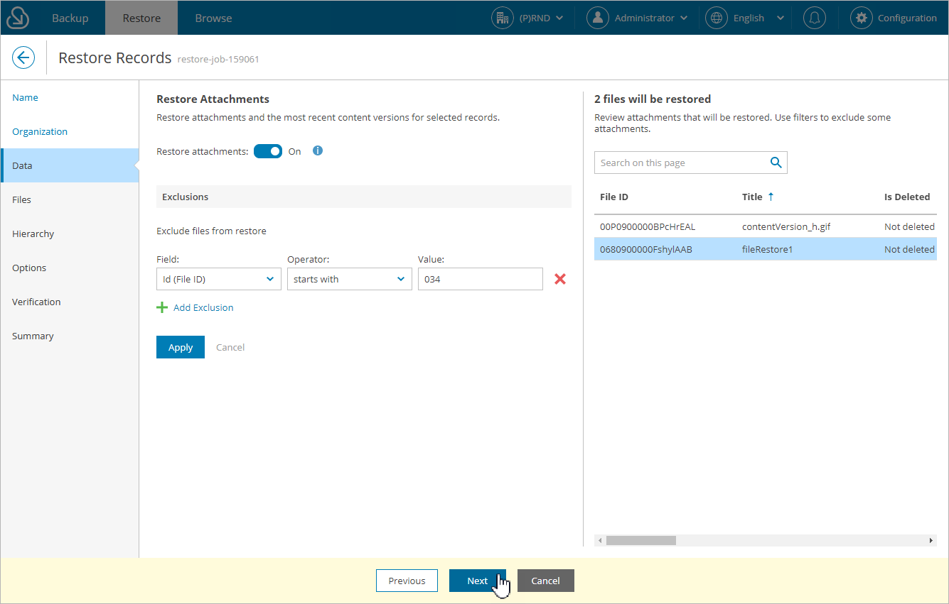
Task: Click Not deleted in contentVersion_h.gif row
Action: coord(909,226)
